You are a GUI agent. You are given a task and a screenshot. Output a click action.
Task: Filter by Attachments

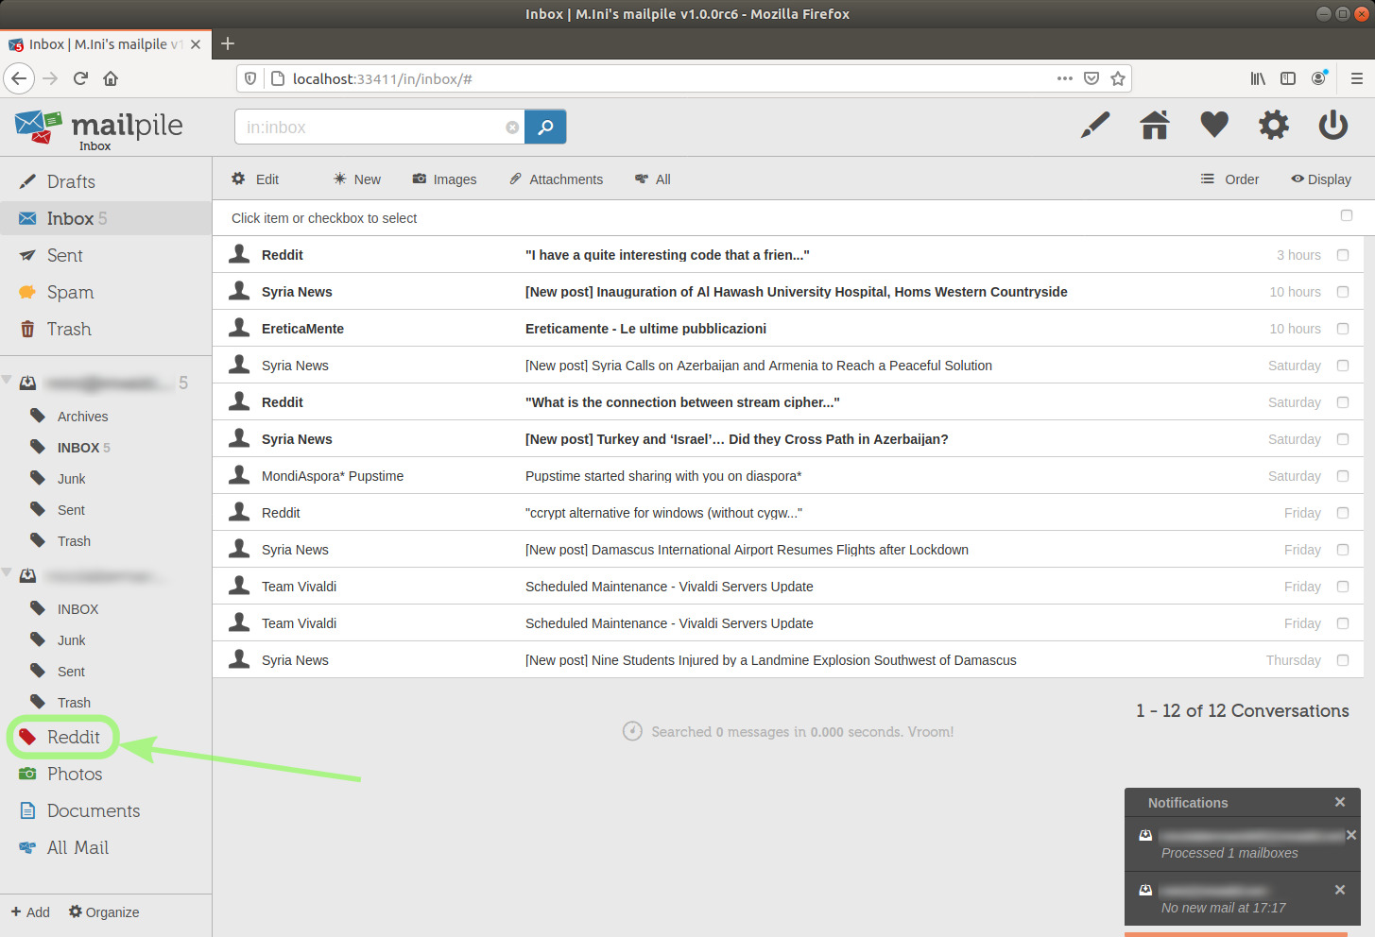[x=556, y=179]
